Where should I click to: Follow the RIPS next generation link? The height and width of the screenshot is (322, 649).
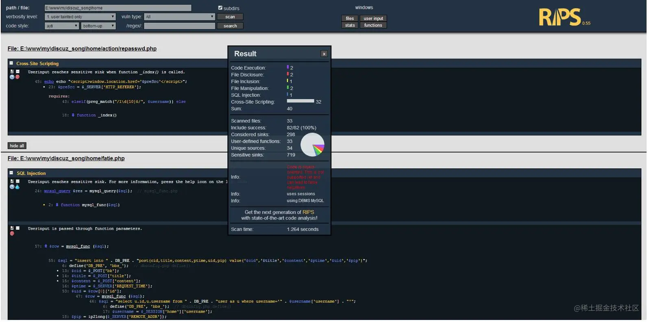pyautogui.click(x=308, y=212)
